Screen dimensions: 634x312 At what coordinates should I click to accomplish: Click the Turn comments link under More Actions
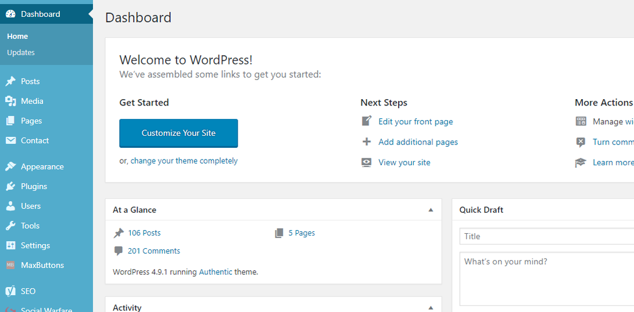pos(614,142)
